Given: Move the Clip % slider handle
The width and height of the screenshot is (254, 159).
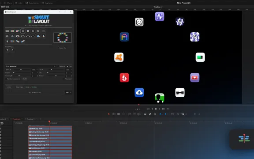Looking at the screenshot, I should tap(51, 69).
